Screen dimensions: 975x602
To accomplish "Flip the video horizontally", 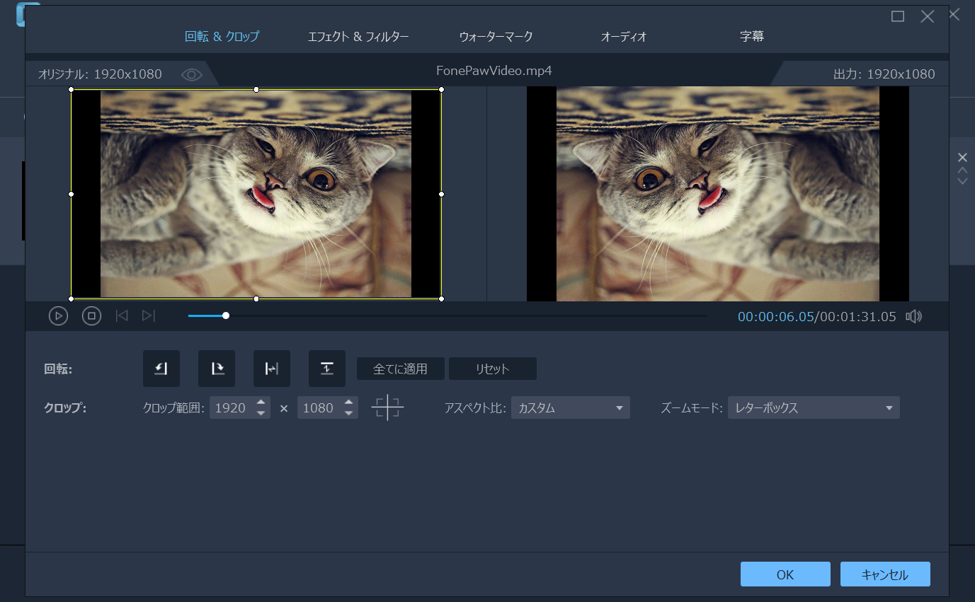I will (x=272, y=368).
